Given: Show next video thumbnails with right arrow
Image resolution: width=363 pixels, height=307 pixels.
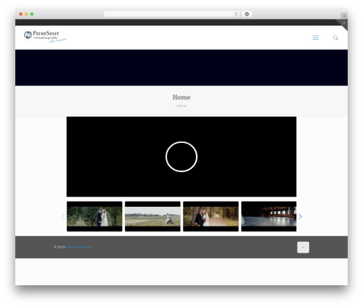Looking at the screenshot, I should [301, 216].
